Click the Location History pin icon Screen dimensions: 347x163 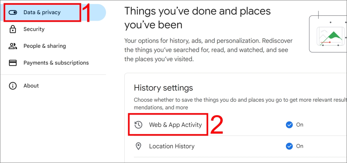pos(138,146)
